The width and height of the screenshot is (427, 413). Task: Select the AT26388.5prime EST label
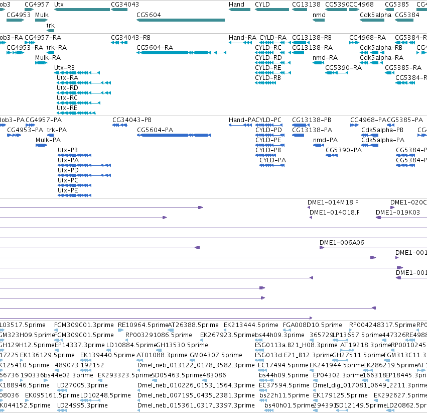click(x=193, y=325)
